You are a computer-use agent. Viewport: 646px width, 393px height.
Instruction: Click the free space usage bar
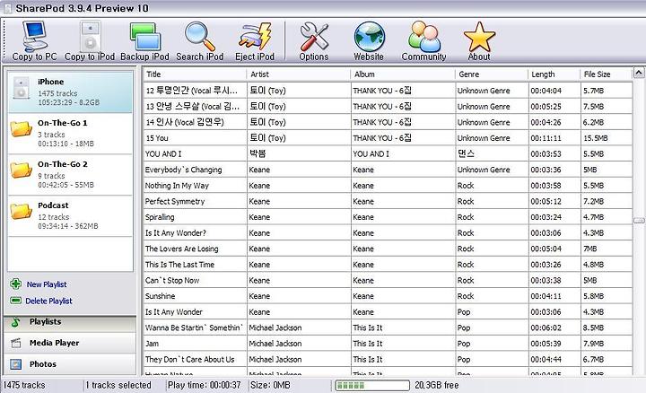[372, 386]
